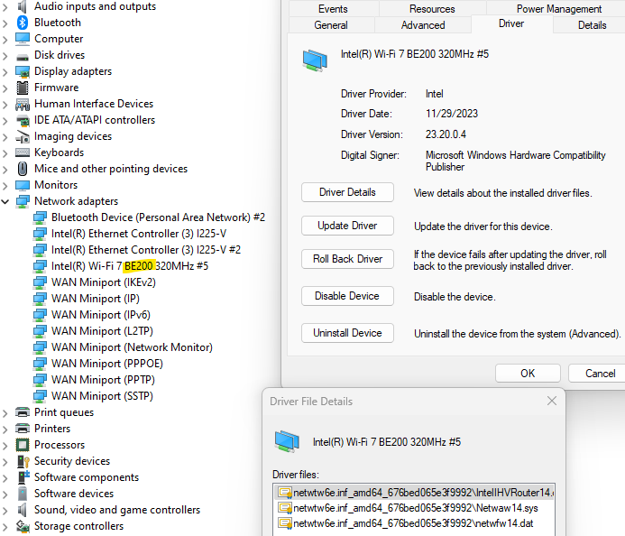The image size is (625, 536).
Task: Select WAN Miniport (PPTP) adapter
Action: (x=103, y=380)
